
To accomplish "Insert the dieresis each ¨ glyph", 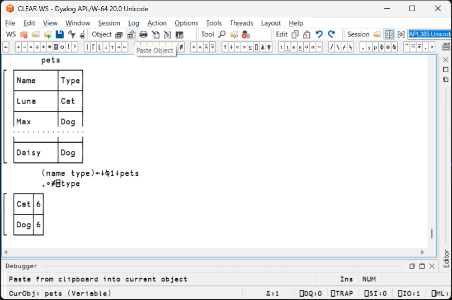I will [407, 47].
